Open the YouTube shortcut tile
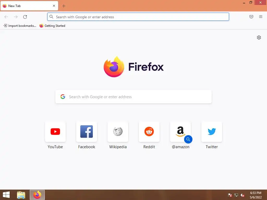The image size is (267, 200). point(55,132)
